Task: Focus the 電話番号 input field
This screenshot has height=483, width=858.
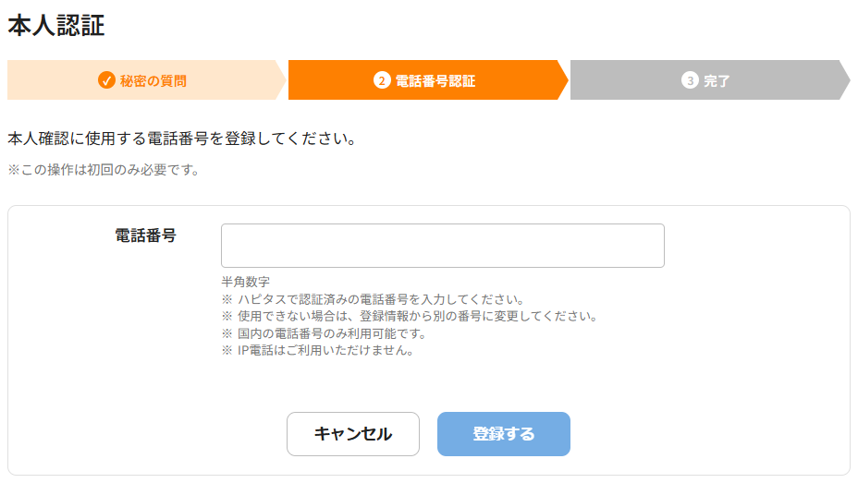Action: [x=442, y=246]
